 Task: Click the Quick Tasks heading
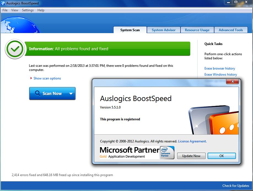tap(213, 44)
